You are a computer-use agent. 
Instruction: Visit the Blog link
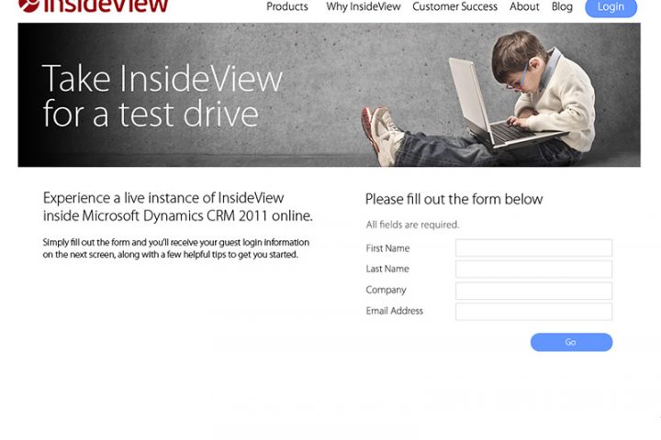562,6
